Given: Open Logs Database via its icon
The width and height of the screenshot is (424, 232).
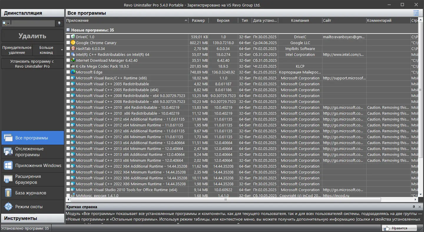Looking at the screenshot, I should pos(8,193).
